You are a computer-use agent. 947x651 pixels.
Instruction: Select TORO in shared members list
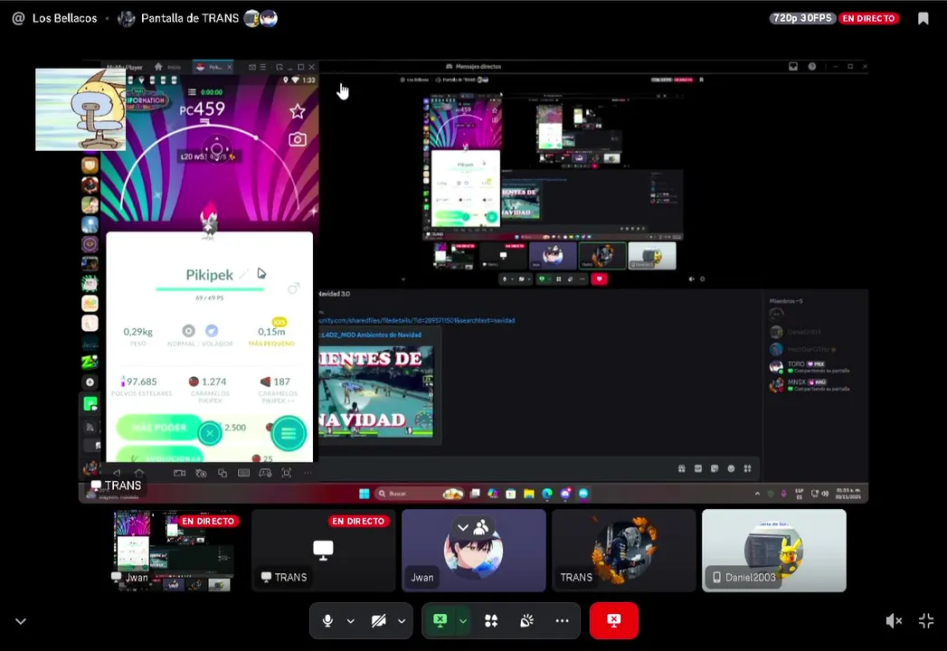point(810,366)
